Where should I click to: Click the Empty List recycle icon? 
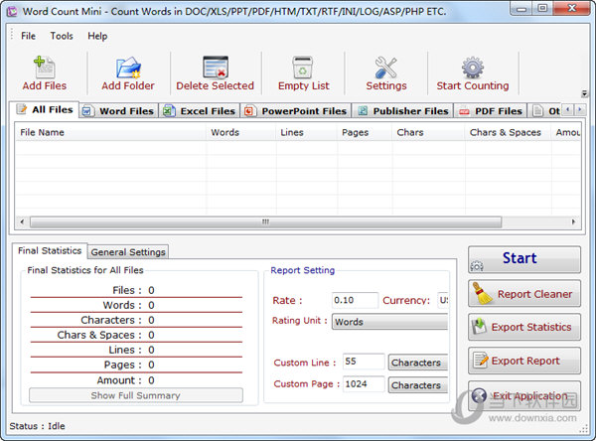[303, 68]
